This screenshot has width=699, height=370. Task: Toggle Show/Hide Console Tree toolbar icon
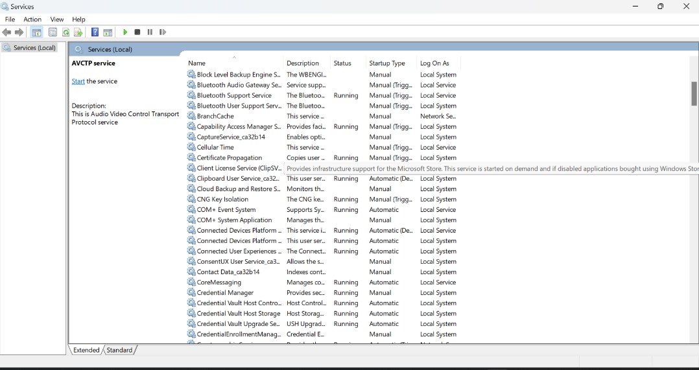36,32
